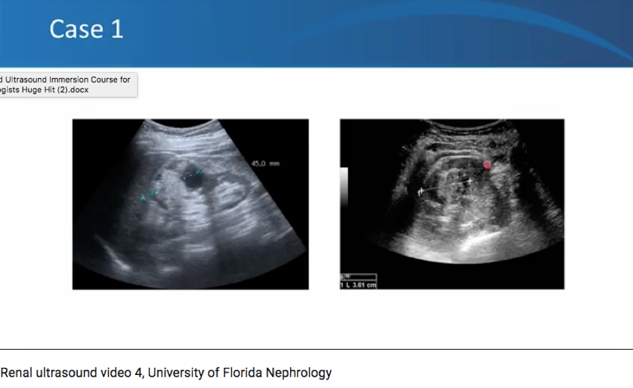Image resolution: width=633 pixels, height=388 pixels.
Task: Click the measurement caliper start point labeled A
Action: coord(143,196)
